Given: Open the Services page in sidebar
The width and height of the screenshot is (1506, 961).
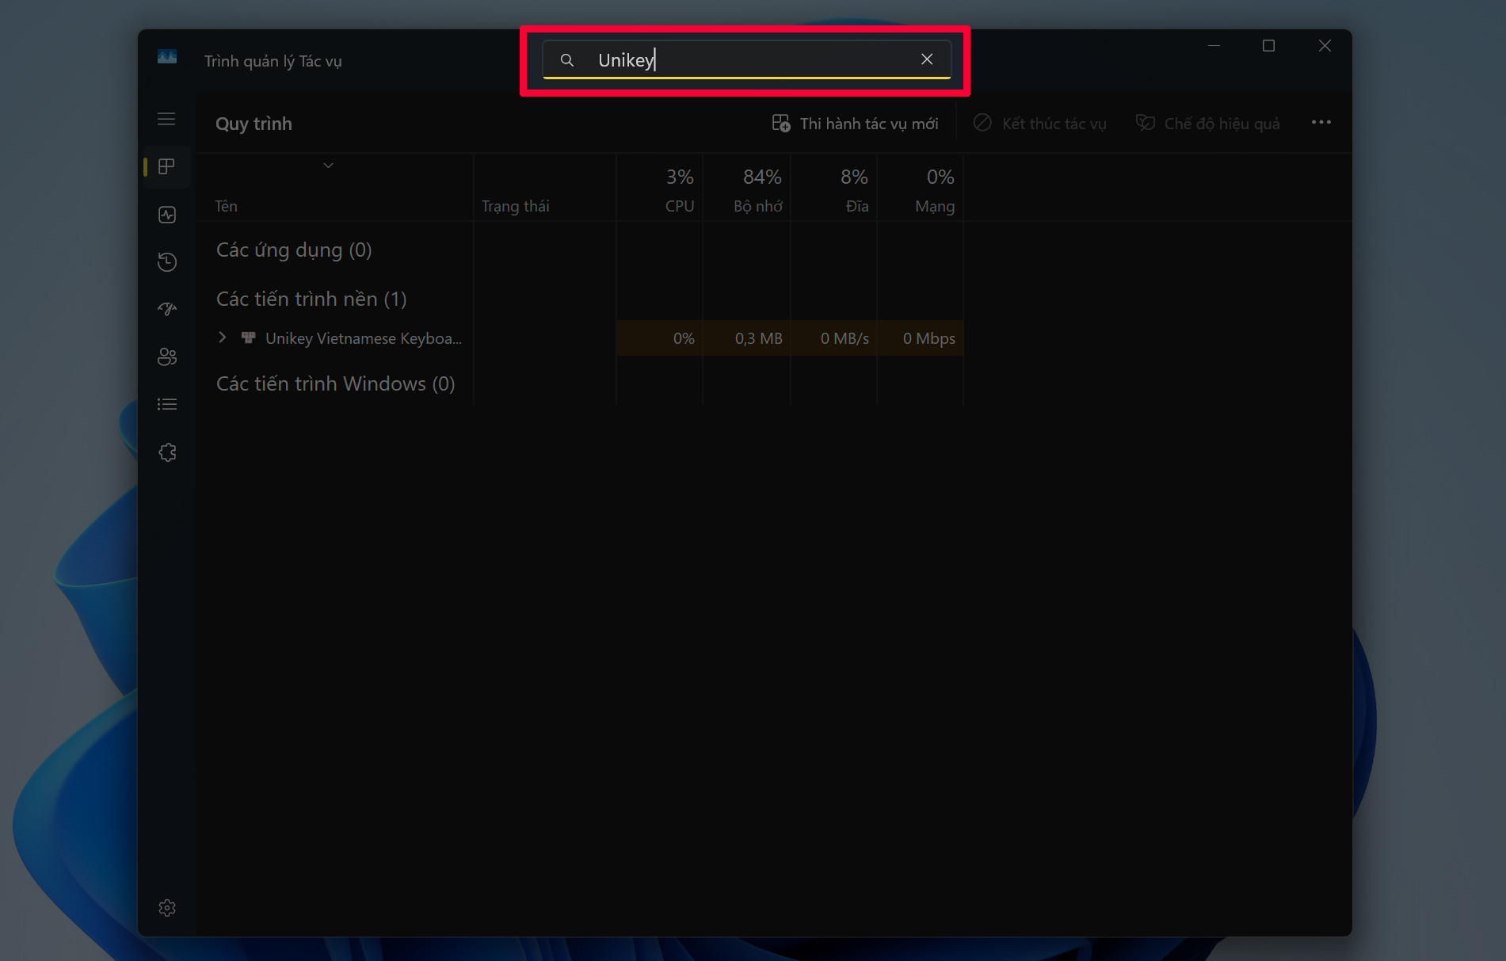Looking at the screenshot, I should (x=166, y=452).
